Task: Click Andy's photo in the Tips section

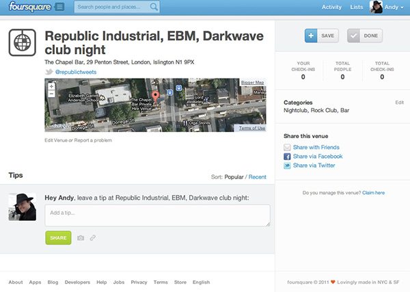Action: point(23,207)
